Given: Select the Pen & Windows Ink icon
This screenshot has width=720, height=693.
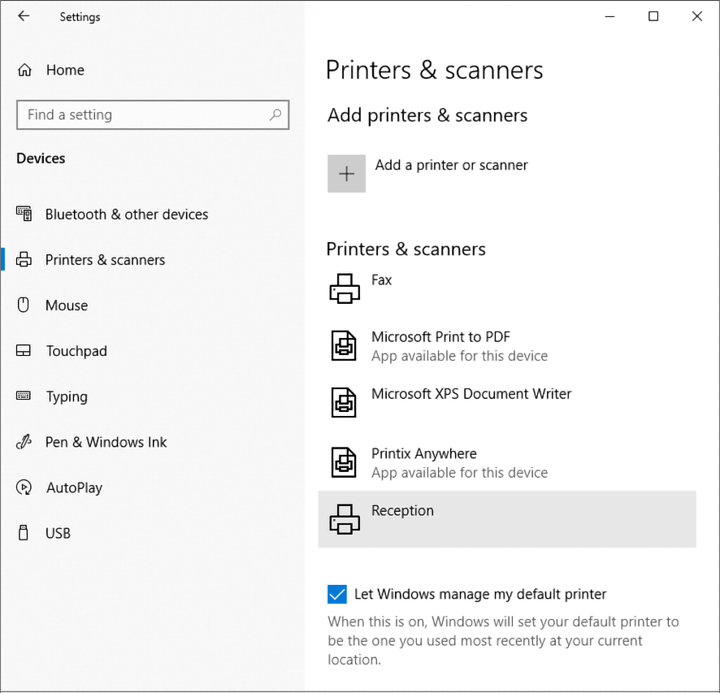Looking at the screenshot, I should [25, 441].
